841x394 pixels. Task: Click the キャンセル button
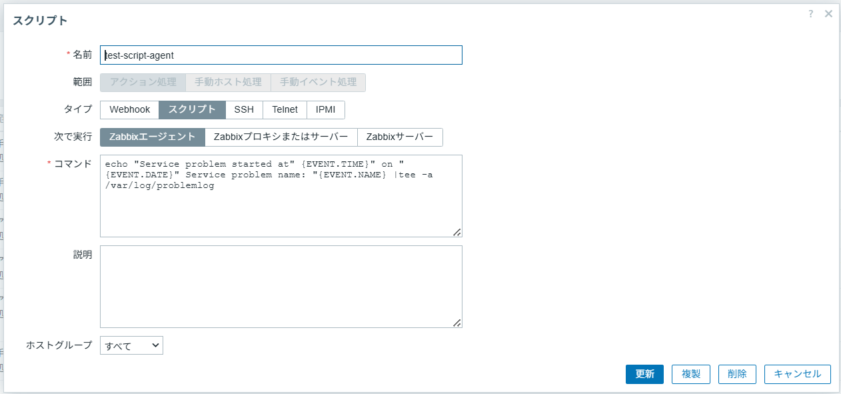(798, 374)
